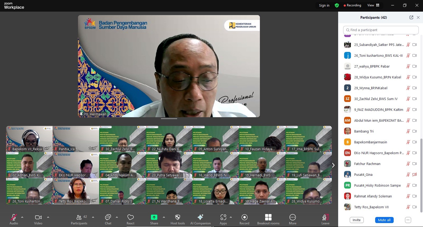Toggle camera for Pusat4_Gina
This screenshot has width=423, height=227.
(x=415, y=174)
